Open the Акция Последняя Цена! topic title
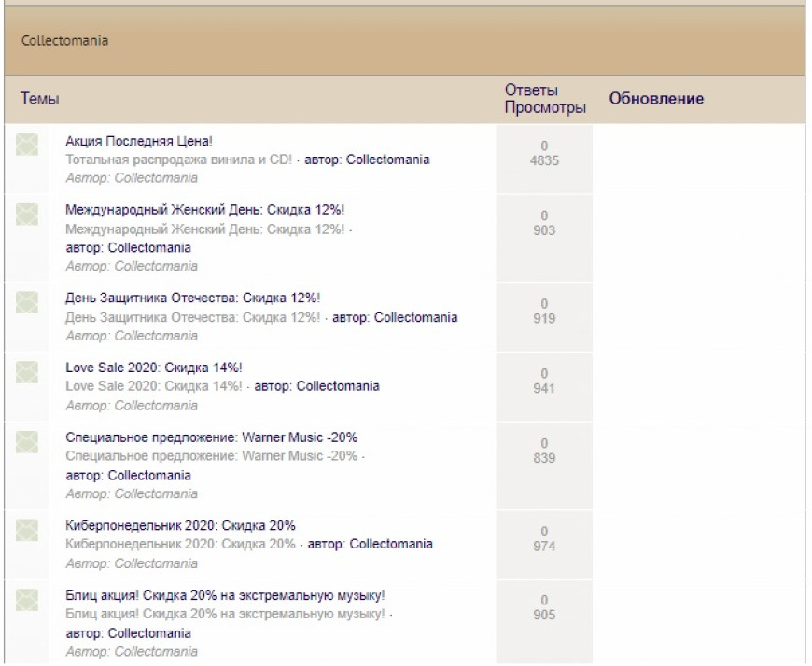 pos(139,142)
